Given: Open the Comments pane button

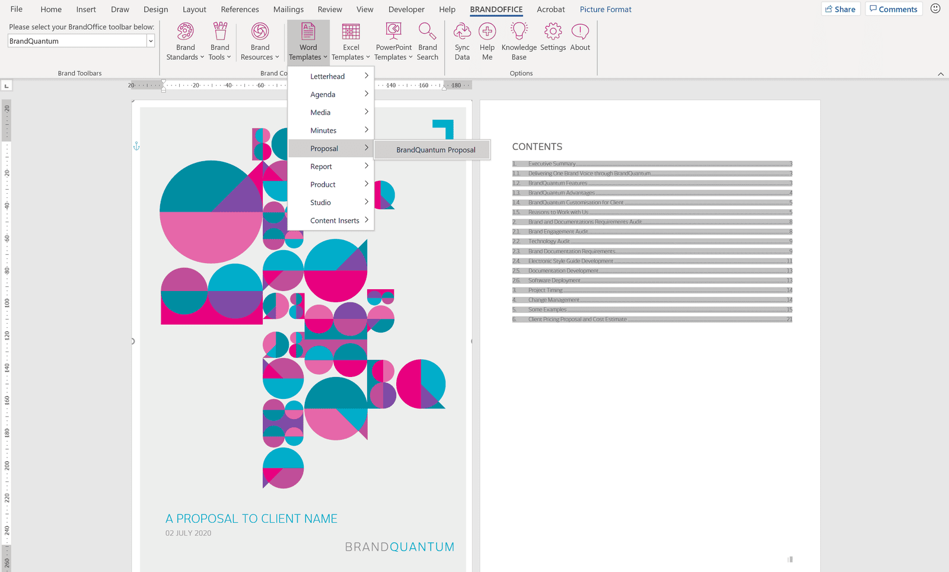Looking at the screenshot, I should (x=893, y=9).
